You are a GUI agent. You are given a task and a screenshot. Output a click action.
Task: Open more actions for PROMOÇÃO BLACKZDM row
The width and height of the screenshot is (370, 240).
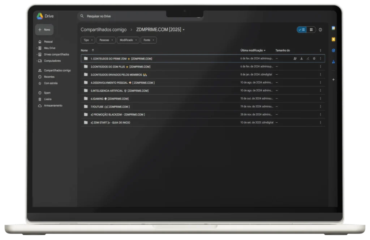click(x=320, y=114)
